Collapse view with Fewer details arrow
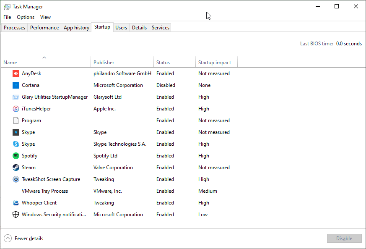Viewport: 366px width, 249px height. pos(8,239)
